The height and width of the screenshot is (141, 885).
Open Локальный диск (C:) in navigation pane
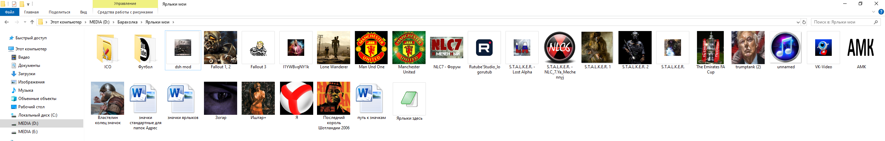pos(38,115)
